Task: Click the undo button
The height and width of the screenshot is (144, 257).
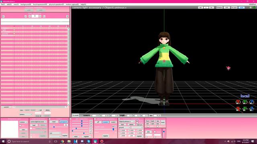Action: [x=29, y=10]
